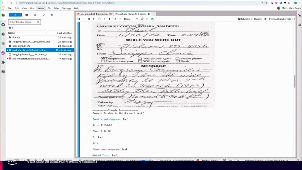This screenshot has width=302, height=170.
Task: Open the Settings menu
Action: [x=66, y=8]
